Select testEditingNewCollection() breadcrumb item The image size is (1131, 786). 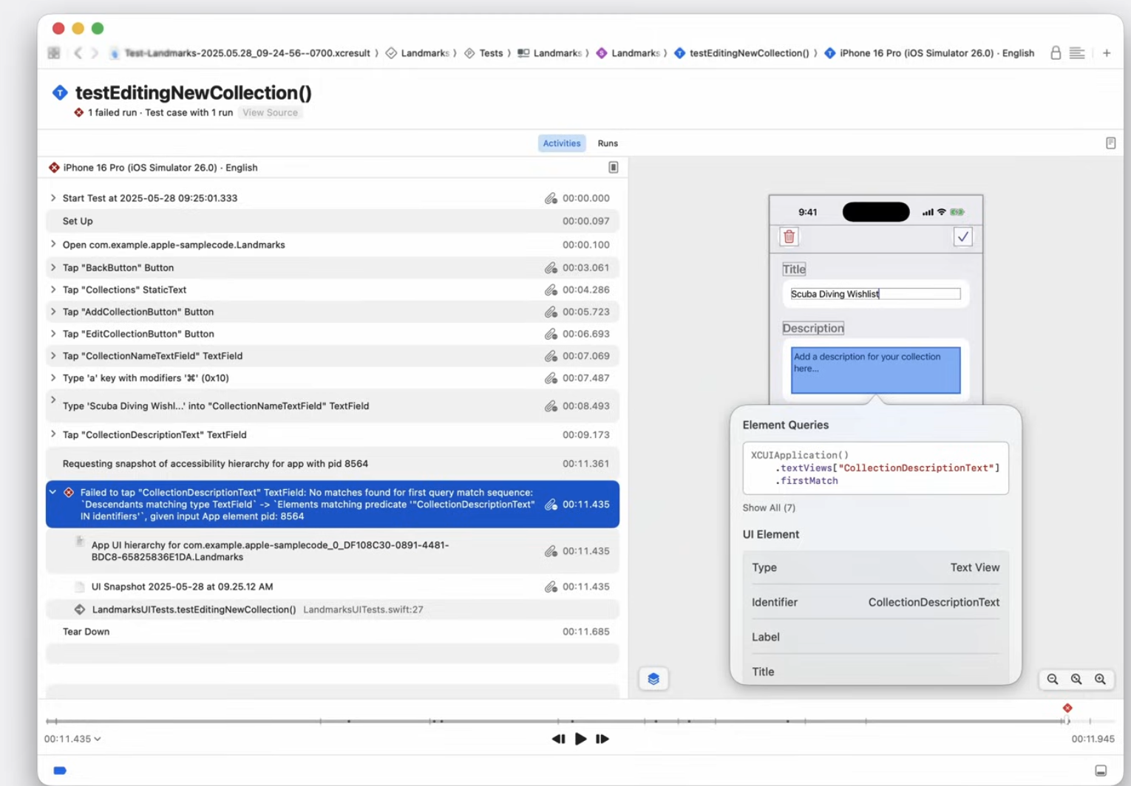point(741,53)
